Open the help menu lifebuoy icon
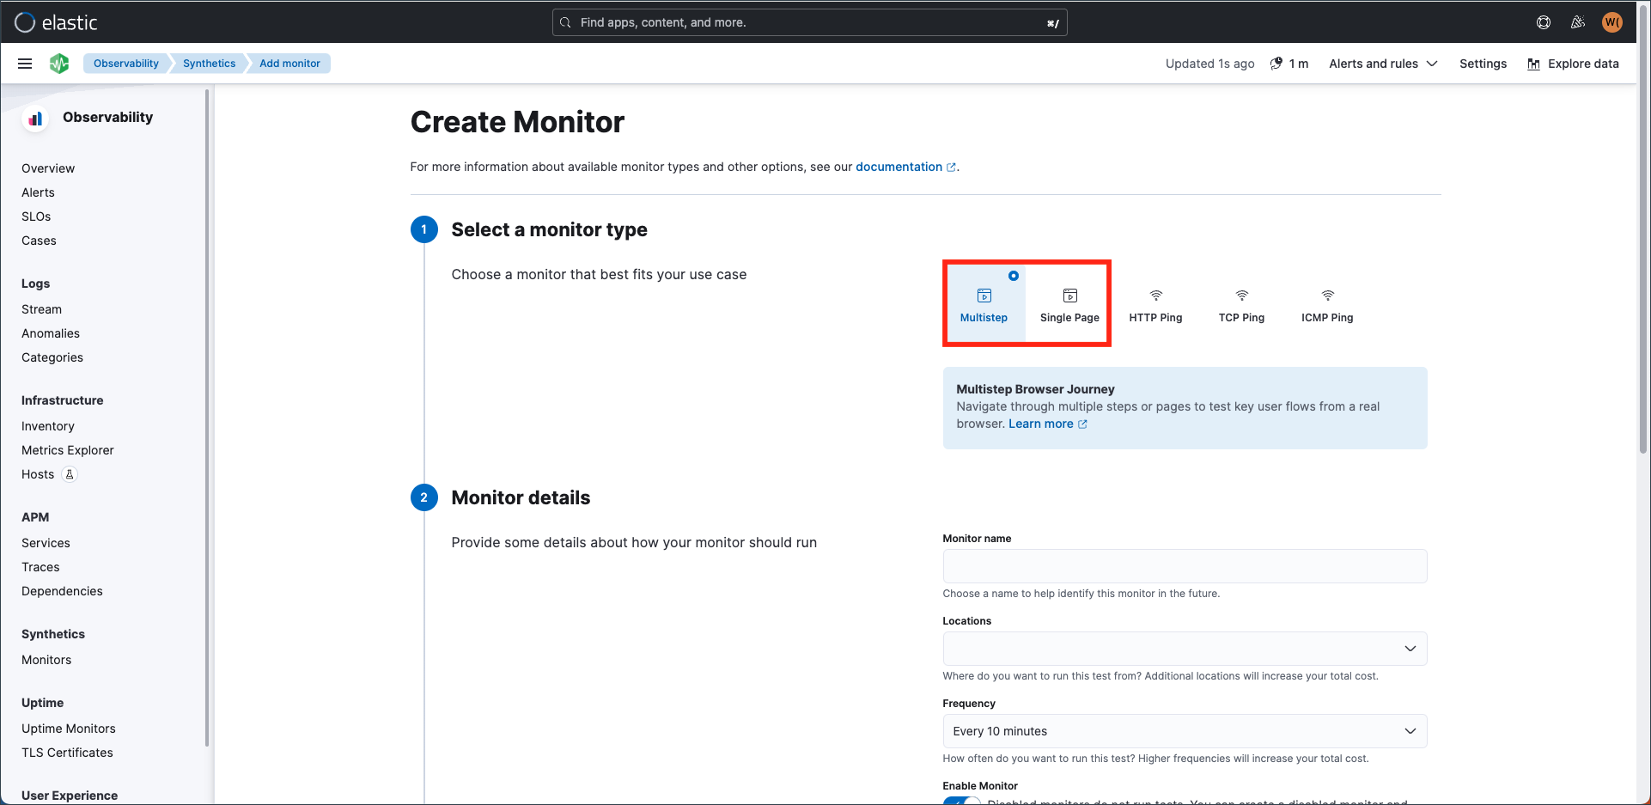This screenshot has width=1651, height=805. click(x=1544, y=22)
